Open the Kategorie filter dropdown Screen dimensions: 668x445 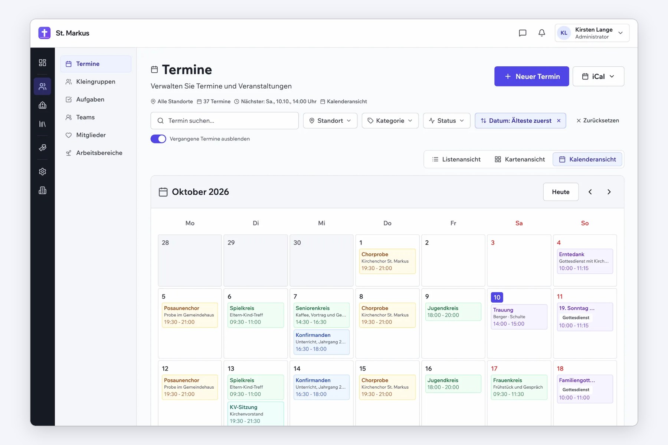[390, 121]
